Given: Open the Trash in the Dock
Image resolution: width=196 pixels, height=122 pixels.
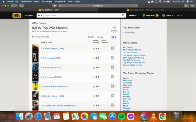Looking at the screenshot, I should [176, 116].
